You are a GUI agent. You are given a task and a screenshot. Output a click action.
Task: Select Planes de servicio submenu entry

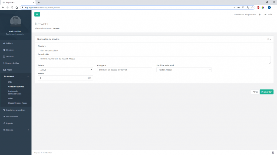[16, 87]
